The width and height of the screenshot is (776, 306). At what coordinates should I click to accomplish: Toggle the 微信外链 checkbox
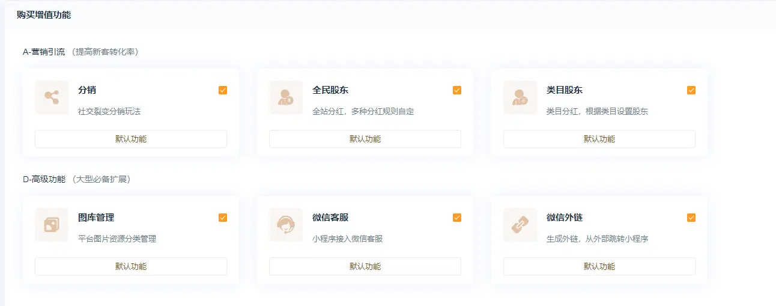click(x=691, y=218)
